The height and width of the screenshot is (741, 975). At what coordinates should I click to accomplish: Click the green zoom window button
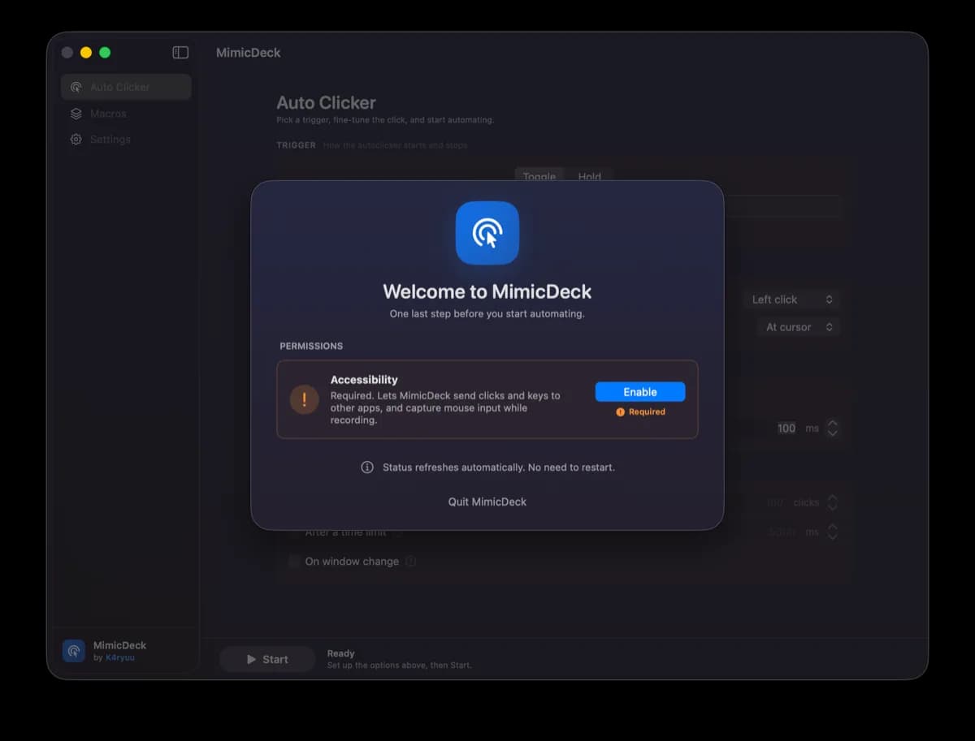(105, 53)
